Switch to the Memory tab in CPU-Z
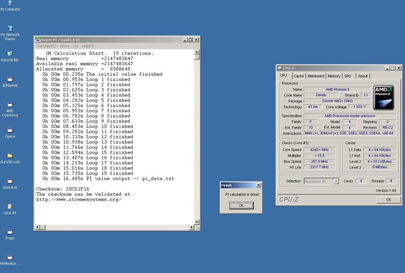The image size is (405, 273). [x=334, y=76]
